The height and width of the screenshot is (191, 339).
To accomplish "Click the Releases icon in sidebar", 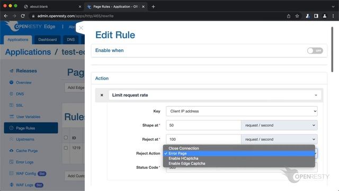I will pyautogui.click(x=12, y=71).
